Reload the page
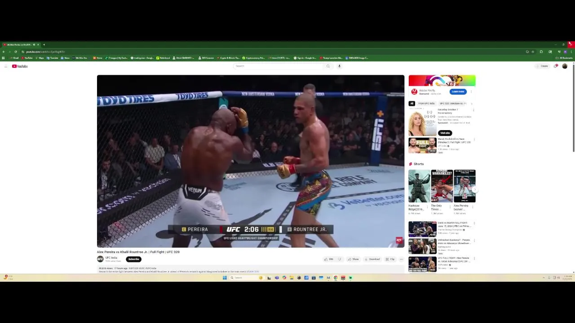The height and width of the screenshot is (323, 575). pos(16,52)
